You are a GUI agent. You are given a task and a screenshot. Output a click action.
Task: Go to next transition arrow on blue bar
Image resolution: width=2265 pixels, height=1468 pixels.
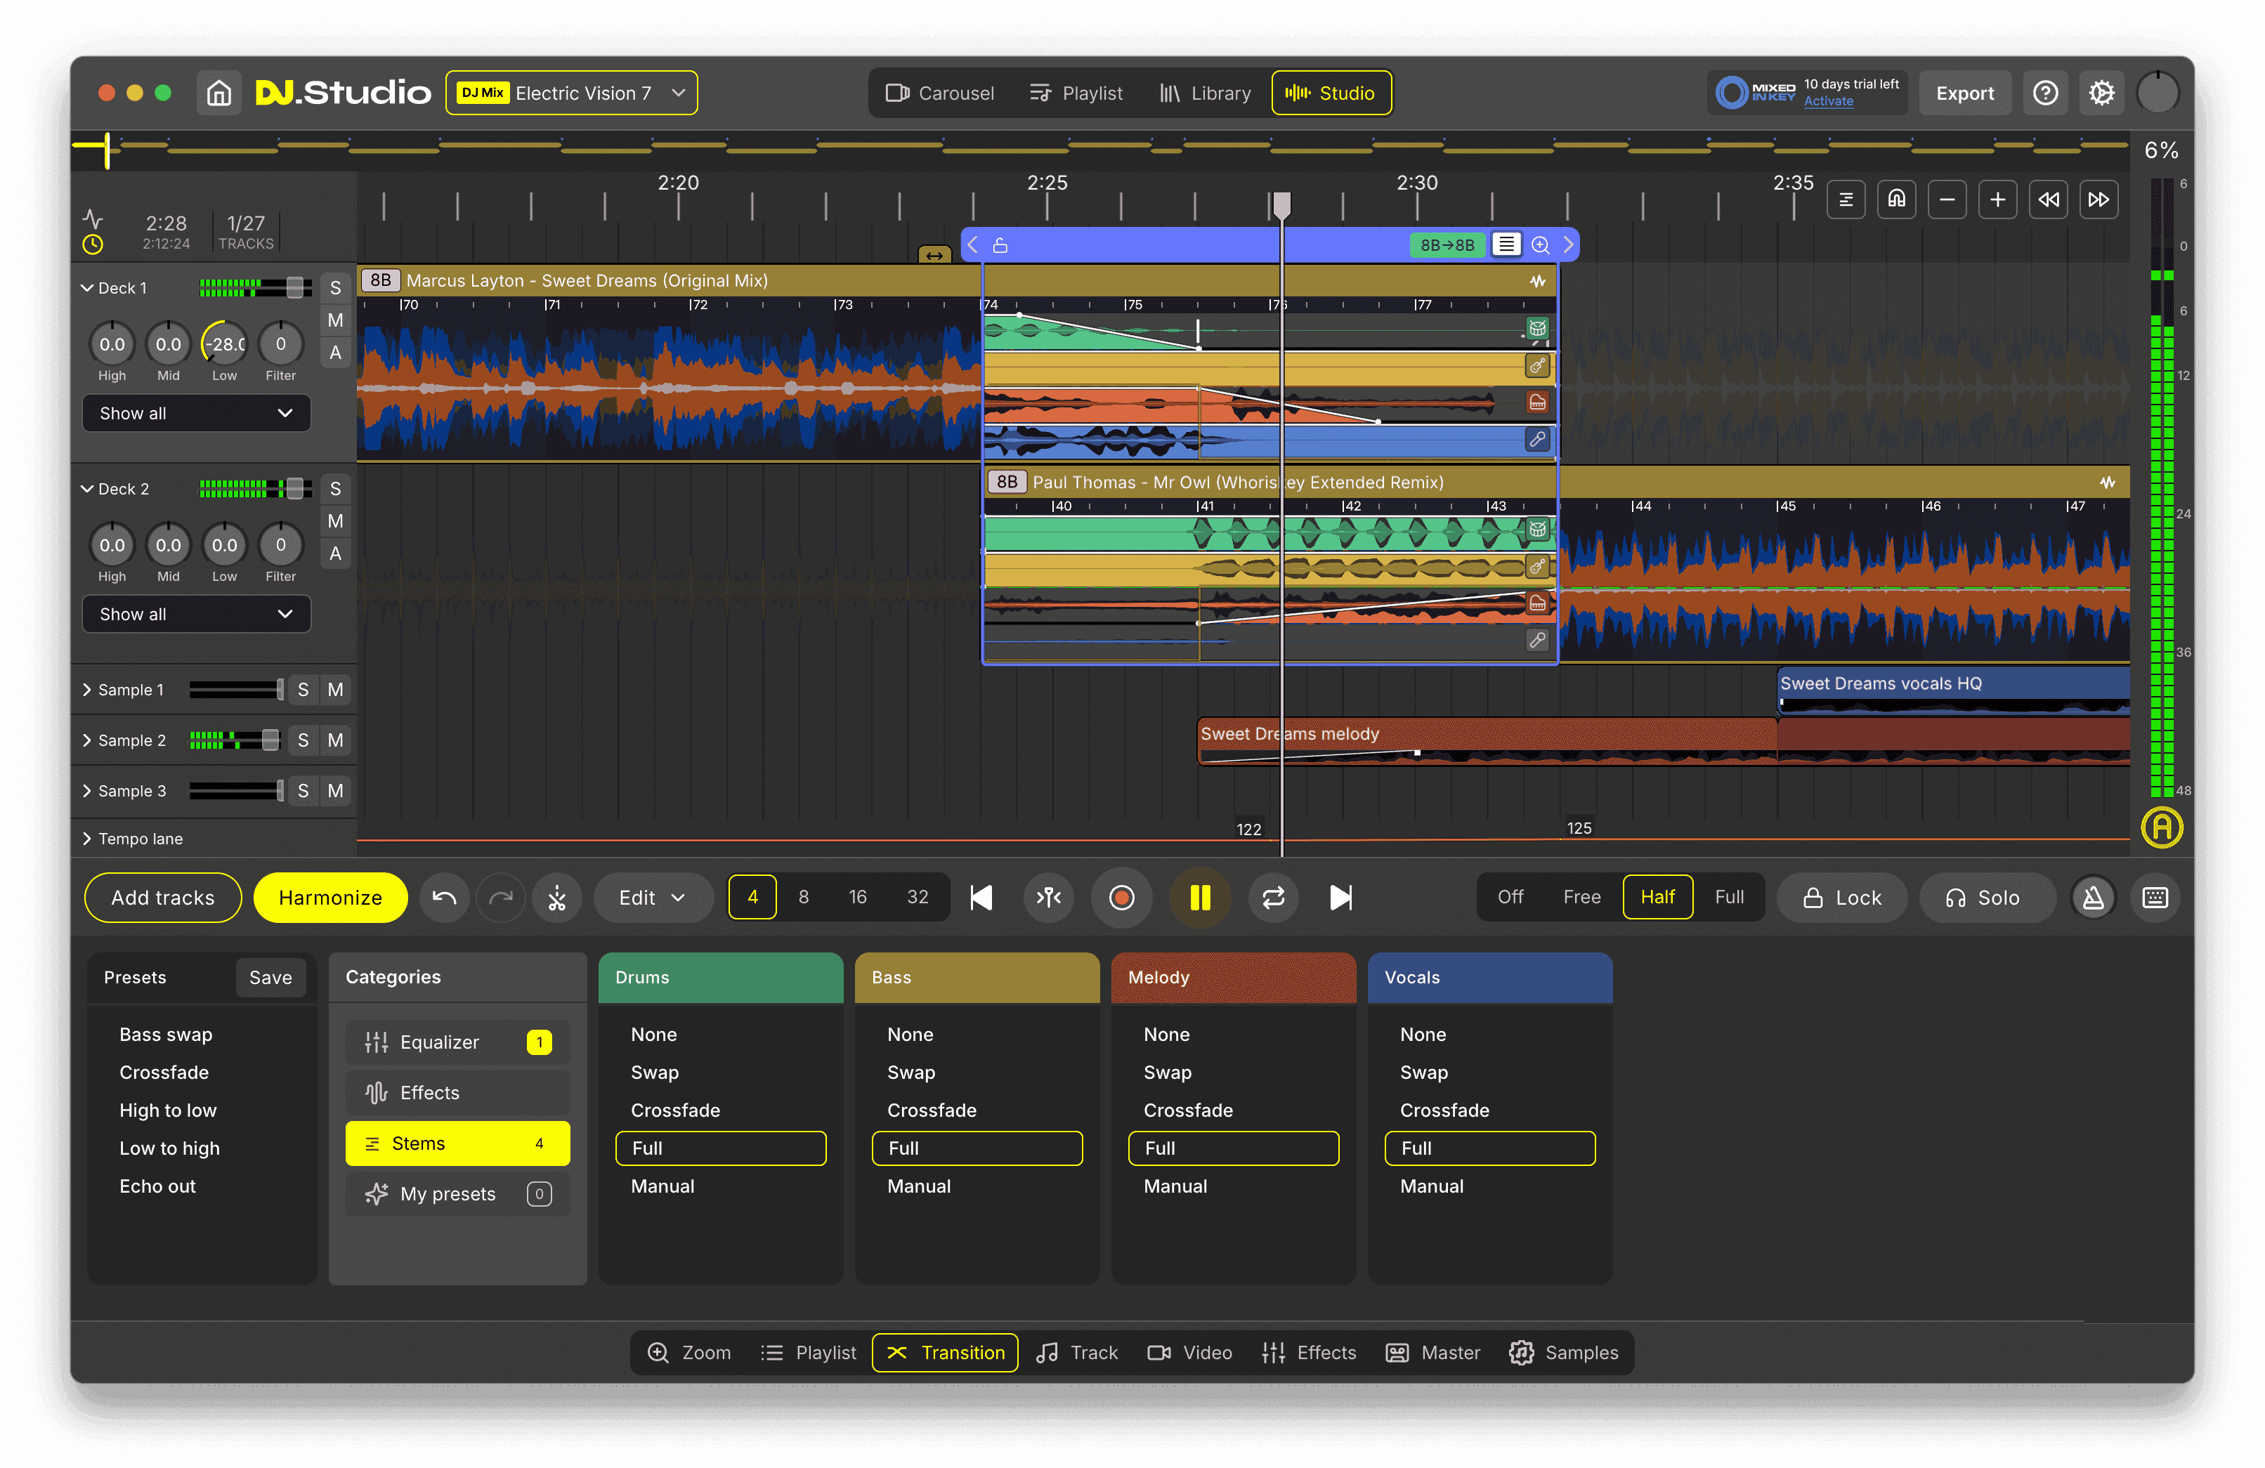click(1568, 245)
